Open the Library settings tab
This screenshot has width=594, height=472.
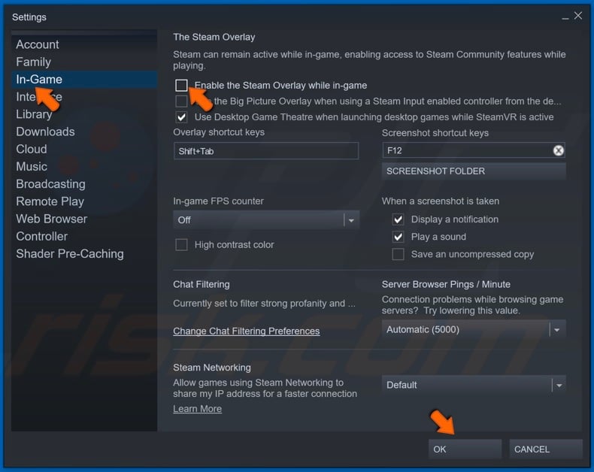pyautogui.click(x=84, y=114)
